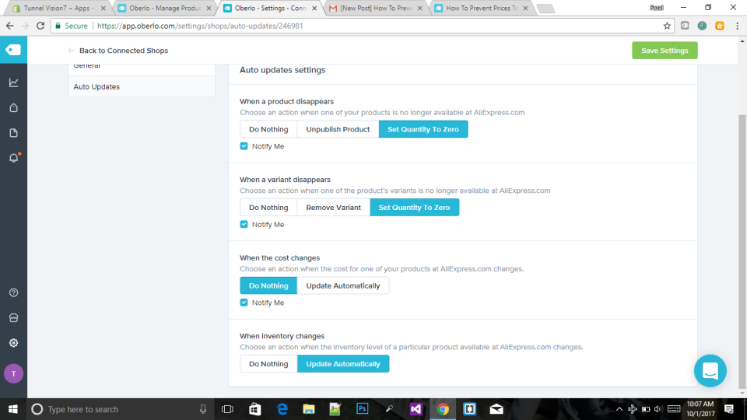The image size is (747, 420).
Task: Click the page vertical scrollbar
Action: click(x=742, y=251)
